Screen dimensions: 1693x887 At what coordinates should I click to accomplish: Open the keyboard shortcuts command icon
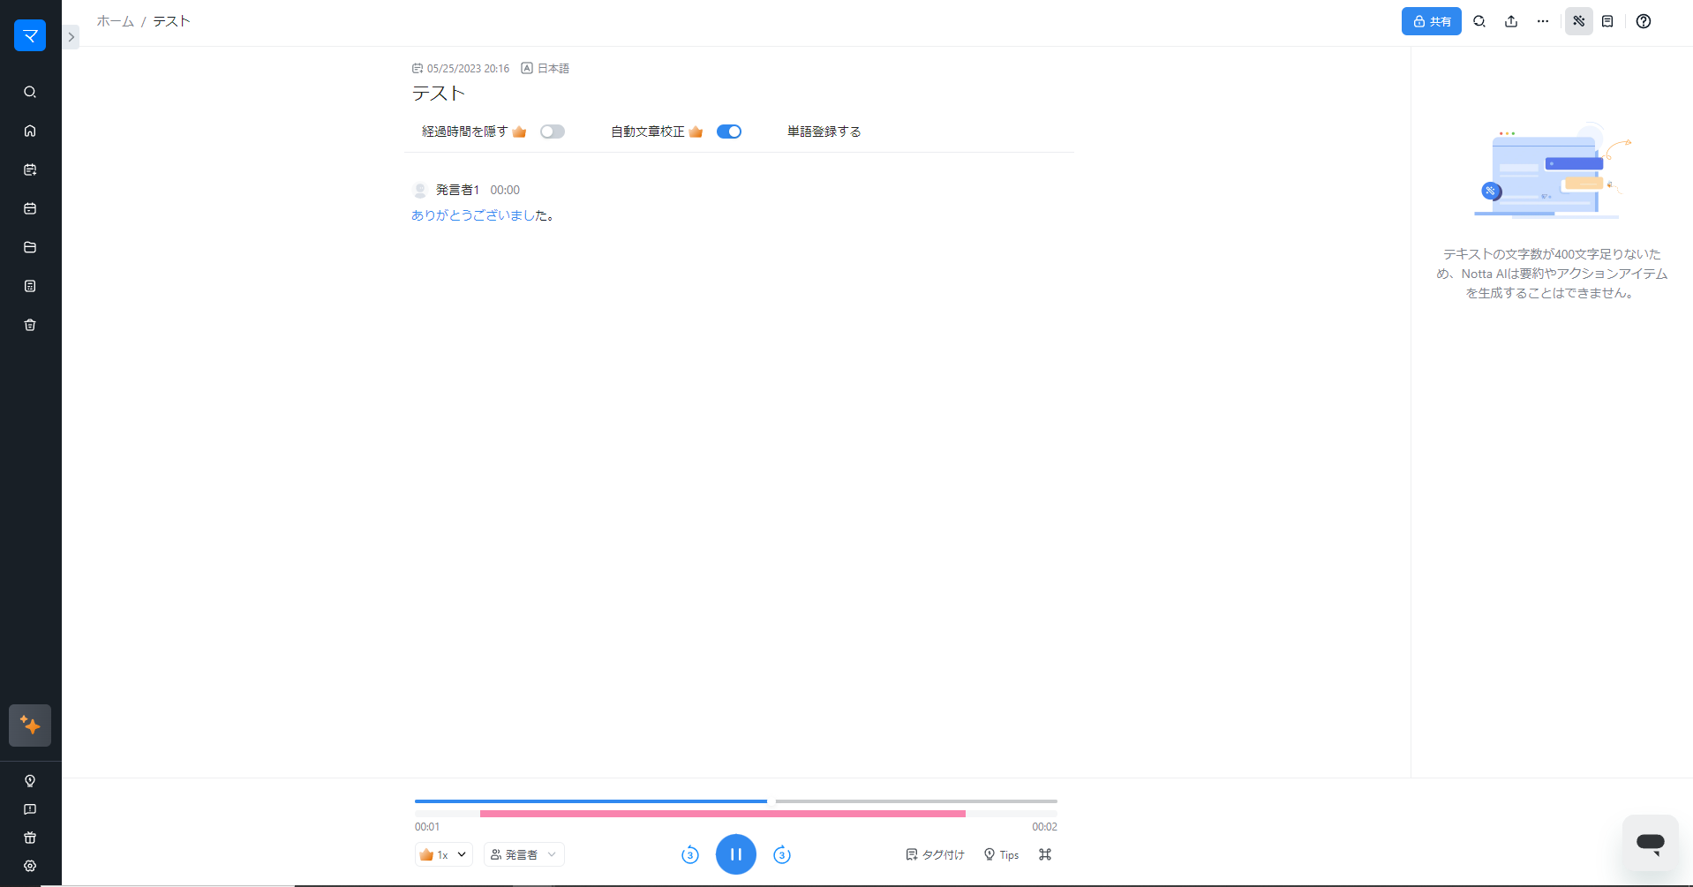pos(1045,854)
